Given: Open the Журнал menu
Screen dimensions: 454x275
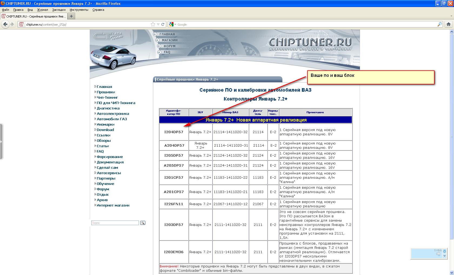Looking at the screenshot, I should click(42, 10).
